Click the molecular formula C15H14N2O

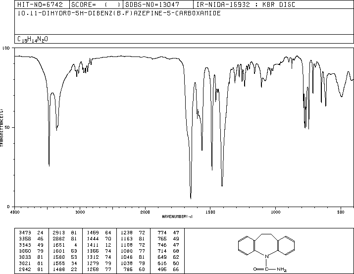pos(33,39)
